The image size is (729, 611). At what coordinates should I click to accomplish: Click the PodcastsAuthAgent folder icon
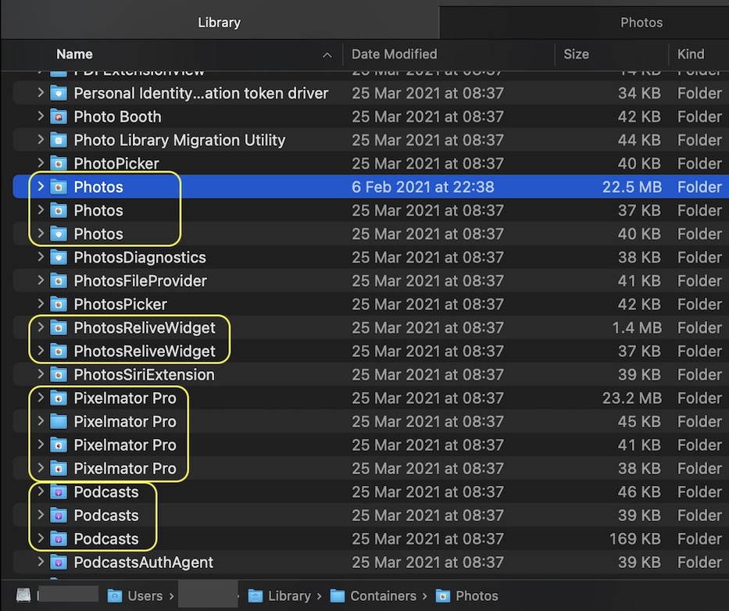59,562
